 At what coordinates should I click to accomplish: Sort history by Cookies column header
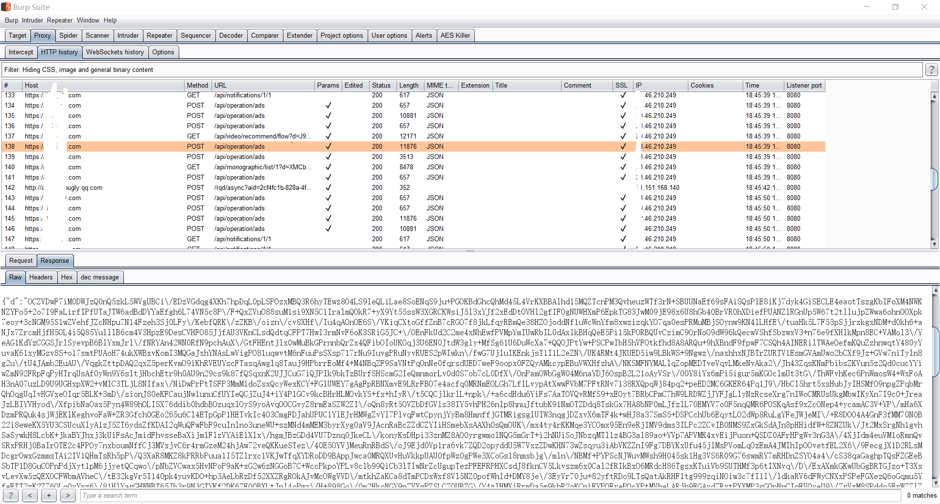click(715, 85)
